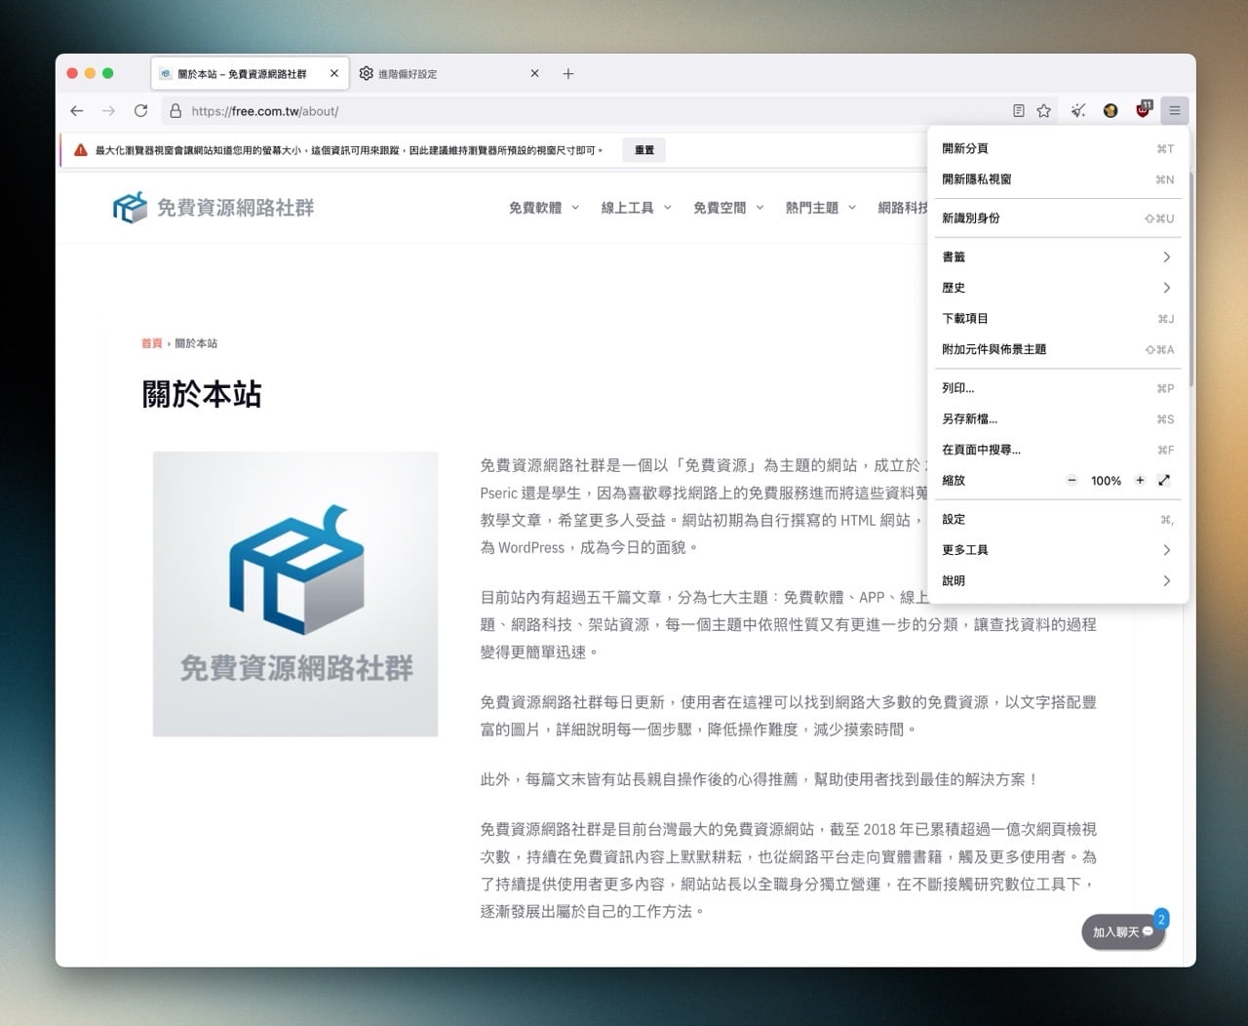Open a new tab with plus button

pos(568,73)
